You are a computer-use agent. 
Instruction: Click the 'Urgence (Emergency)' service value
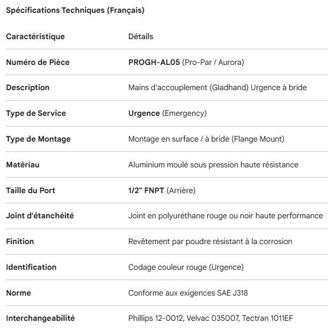(167, 113)
